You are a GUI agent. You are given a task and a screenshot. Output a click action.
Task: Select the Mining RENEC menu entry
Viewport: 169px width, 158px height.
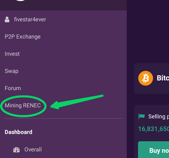[23, 106]
